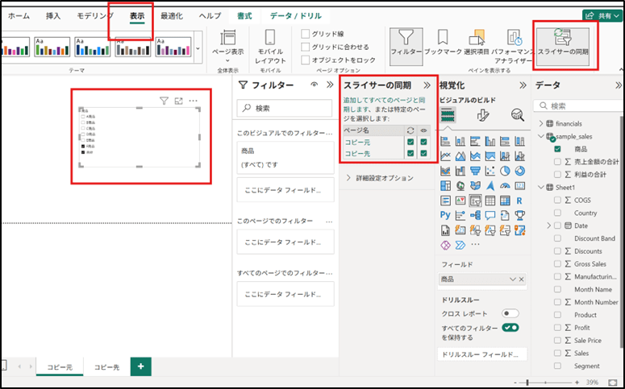Turn on the クロス レポート toggle
Image resolution: width=625 pixels, height=389 pixels.
point(510,312)
